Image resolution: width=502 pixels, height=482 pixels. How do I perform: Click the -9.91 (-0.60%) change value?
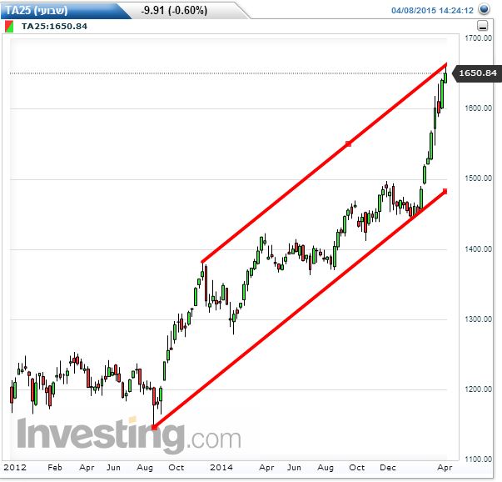pos(174,10)
